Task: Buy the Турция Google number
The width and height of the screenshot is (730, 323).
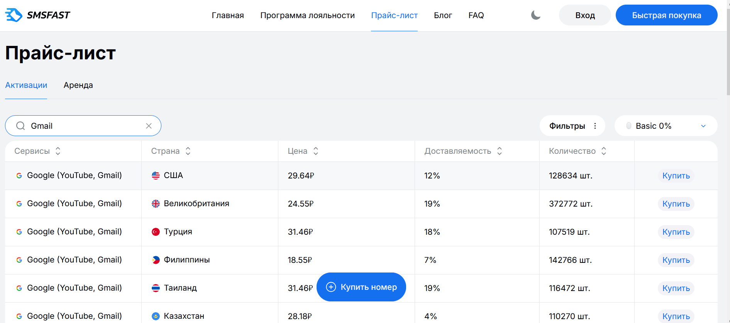Action: [676, 232]
